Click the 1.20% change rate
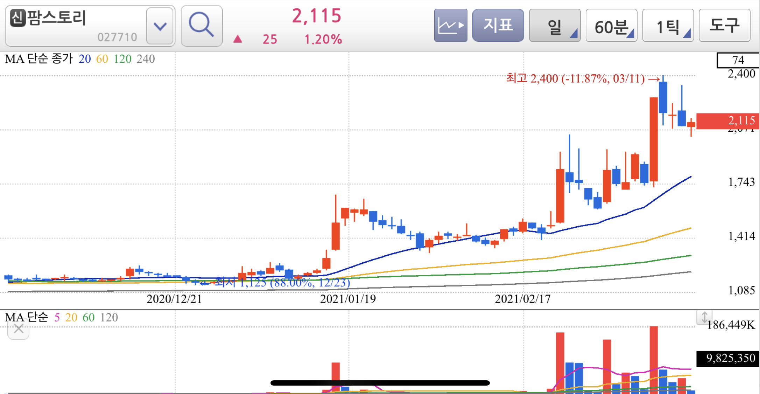Image resolution: width=760 pixels, height=394 pixels. (323, 39)
